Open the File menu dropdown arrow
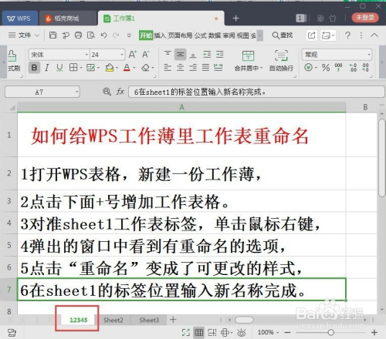 pos(37,35)
